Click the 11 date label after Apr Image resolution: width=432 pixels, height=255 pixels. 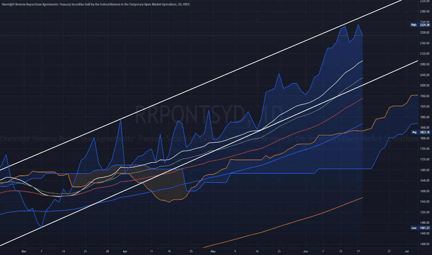coord(152,251)
